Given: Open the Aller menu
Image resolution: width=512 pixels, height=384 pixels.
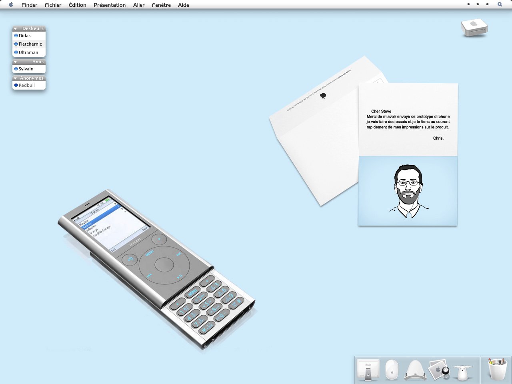Looking at the screenshot, I should (139, 5).
